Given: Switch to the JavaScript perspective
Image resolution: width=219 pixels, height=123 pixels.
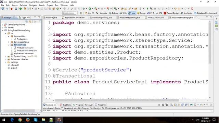Looking at the screenshot, I should [x=186, y=13].
